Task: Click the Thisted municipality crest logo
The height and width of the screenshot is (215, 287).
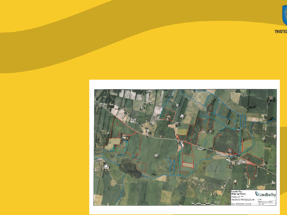Action: point(285,15)
